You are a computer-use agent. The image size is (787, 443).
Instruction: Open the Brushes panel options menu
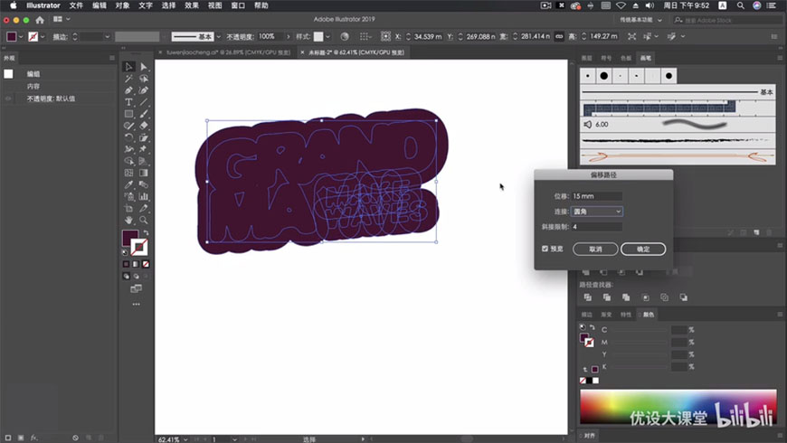click(780, 58)
